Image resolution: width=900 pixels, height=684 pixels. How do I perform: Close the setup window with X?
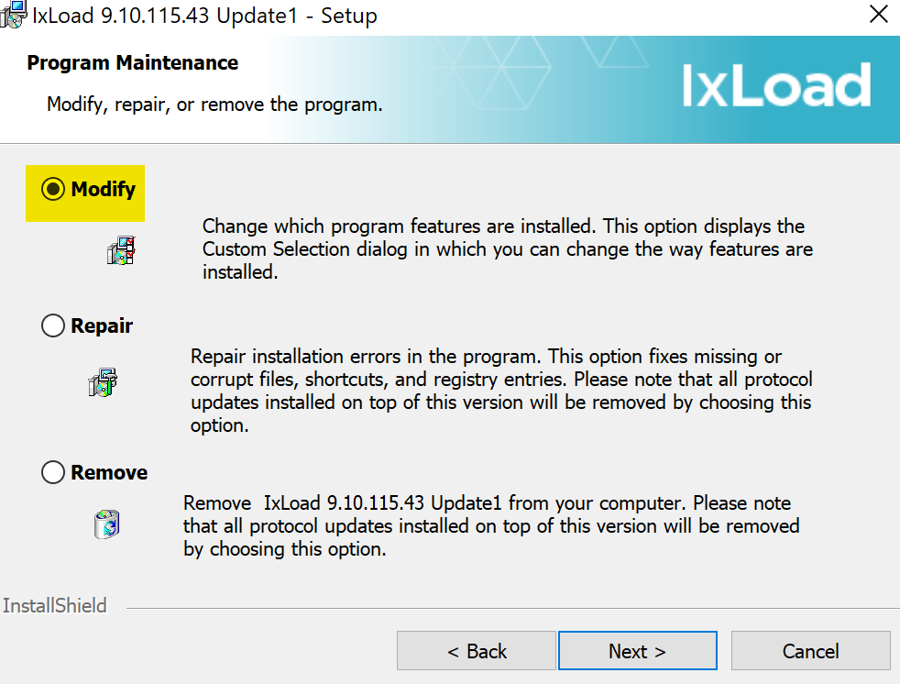[878, 15]
